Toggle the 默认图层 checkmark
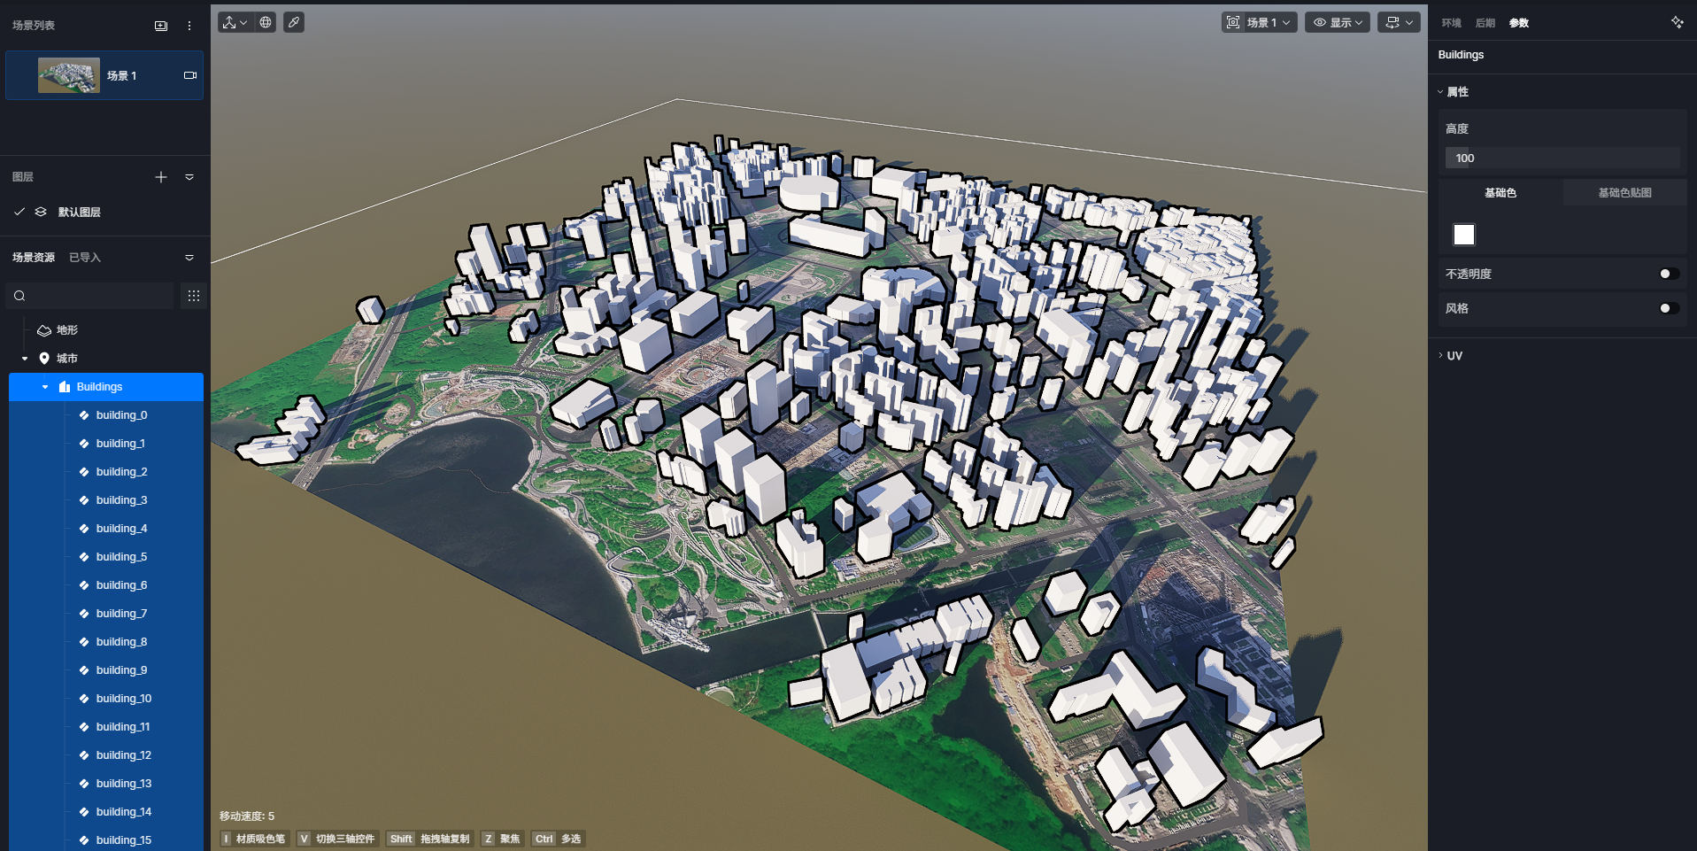The height and width of the screenshot is (851, 1697). [19, 212]
